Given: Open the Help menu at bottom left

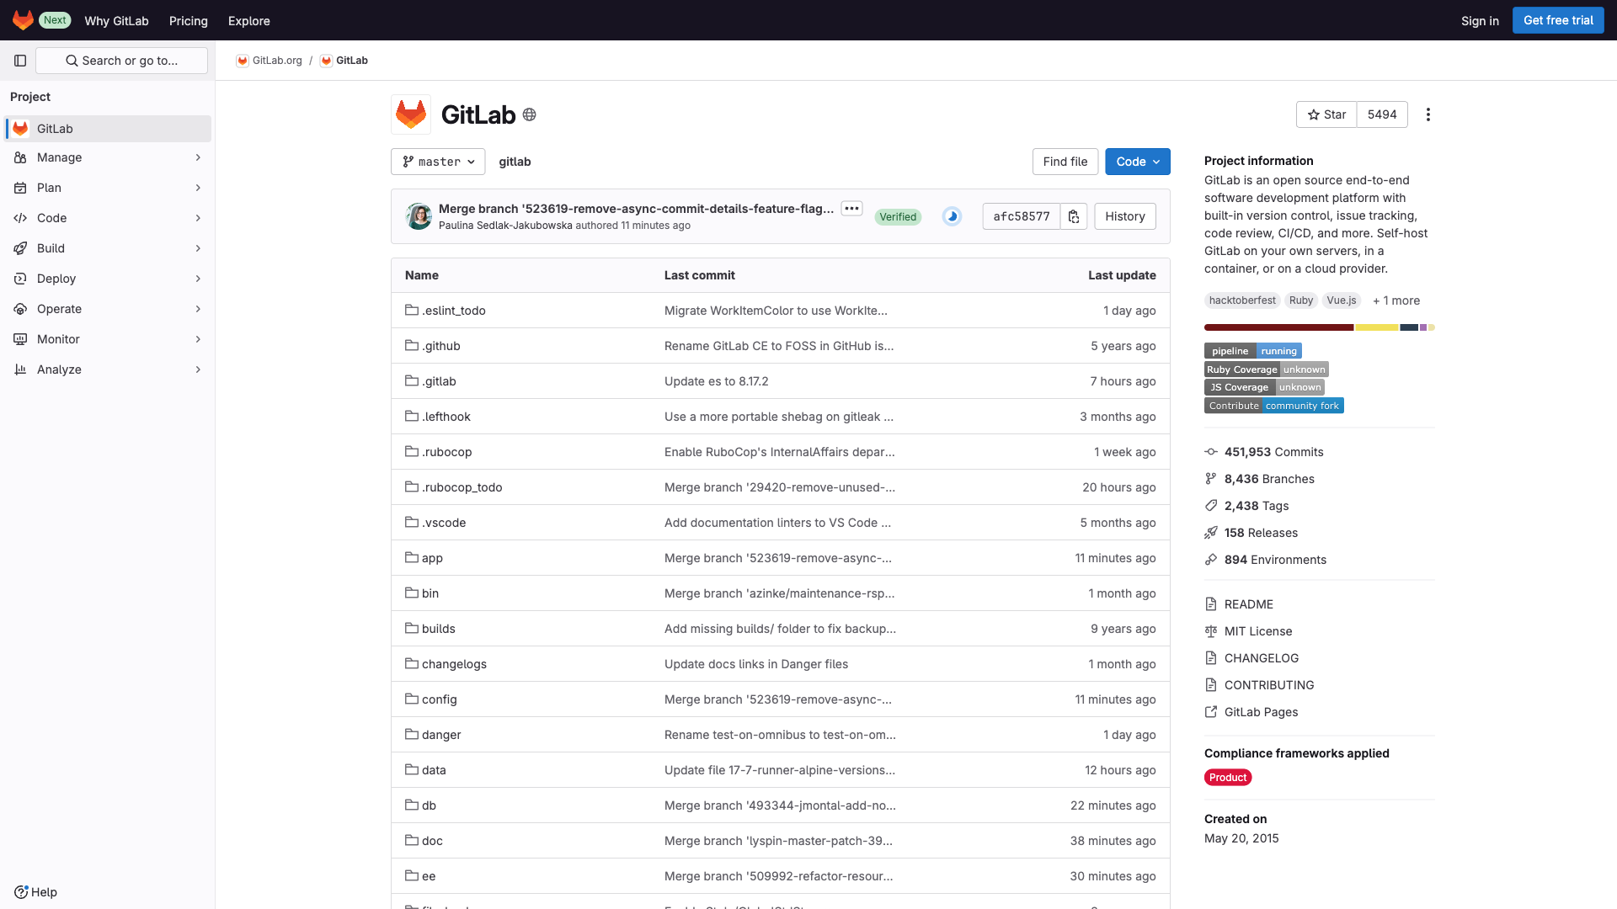Looking at the screenshot, I should pyautogui.click(x=36, y=891).
